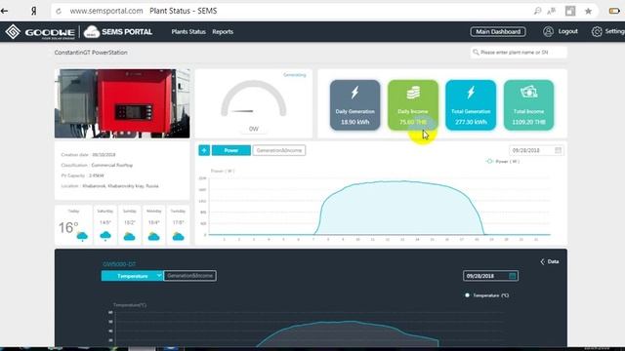Click the GW5000-DT inverter name
The height and width of the screenshot is (351, 625).
tap(119, 264)
